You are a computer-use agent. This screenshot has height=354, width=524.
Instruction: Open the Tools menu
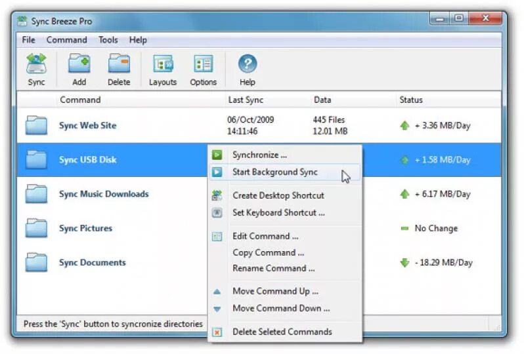[x=108, y=40]
